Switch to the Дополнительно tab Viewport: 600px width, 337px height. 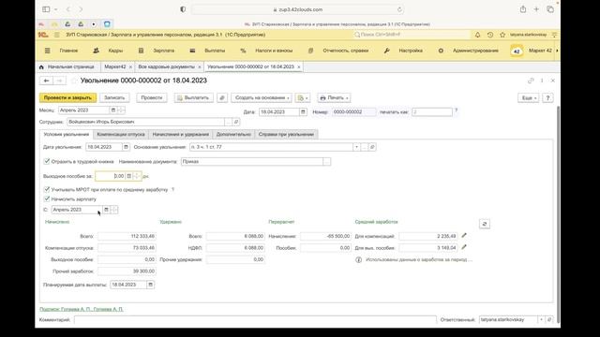tap(233, 135)
